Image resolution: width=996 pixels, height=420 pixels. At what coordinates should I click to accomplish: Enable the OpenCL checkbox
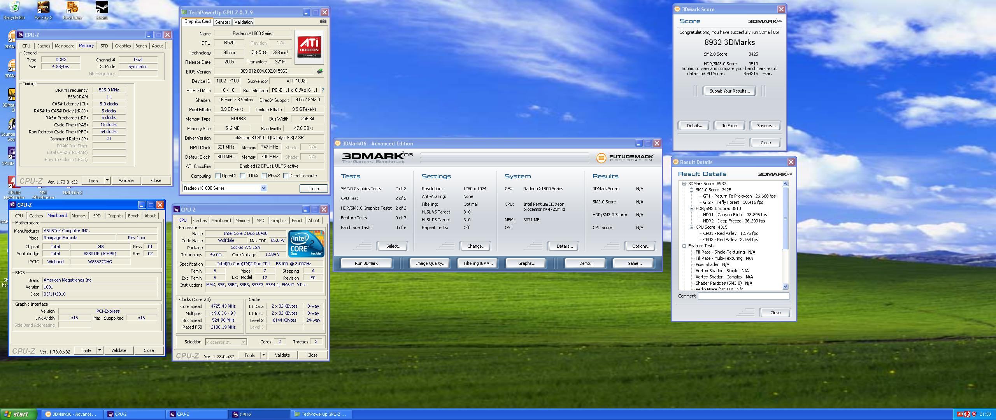(218, 176)
